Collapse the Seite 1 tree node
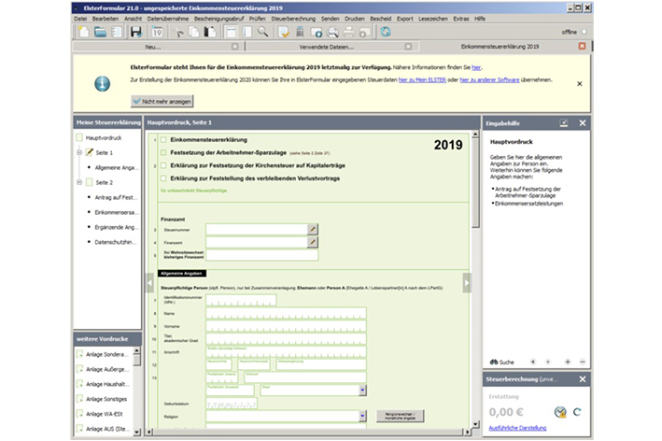Image resolution: width=662 pixels, height=441 pixels. (79, 152)
